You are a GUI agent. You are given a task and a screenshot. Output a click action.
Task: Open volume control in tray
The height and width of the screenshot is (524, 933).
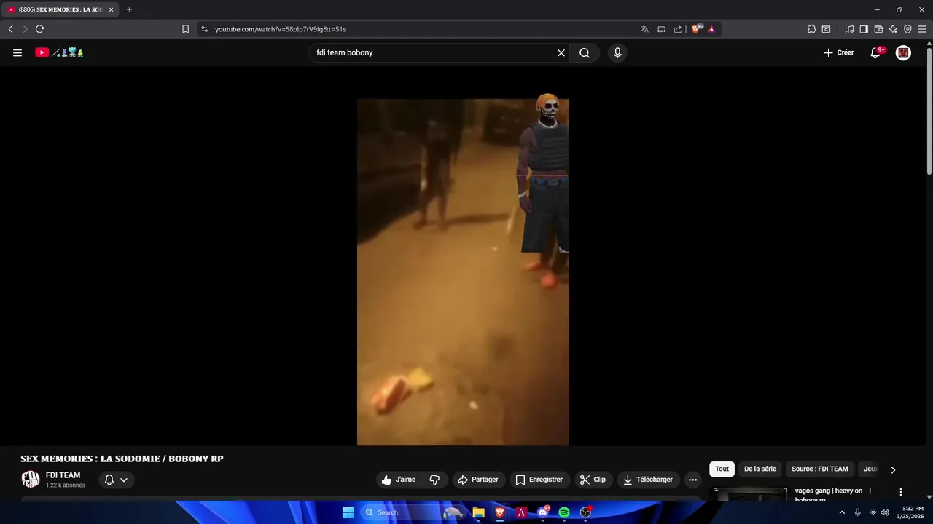point(885,512)
